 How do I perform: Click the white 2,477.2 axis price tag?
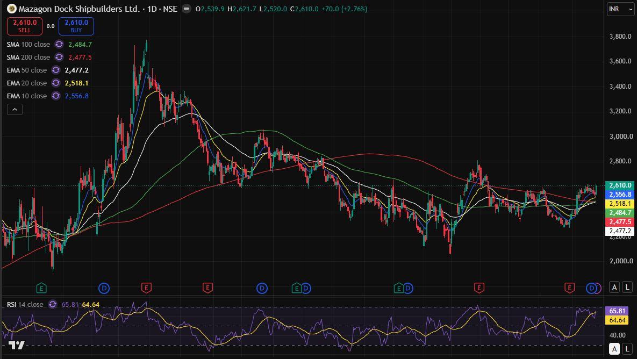(x=620, y=231)
